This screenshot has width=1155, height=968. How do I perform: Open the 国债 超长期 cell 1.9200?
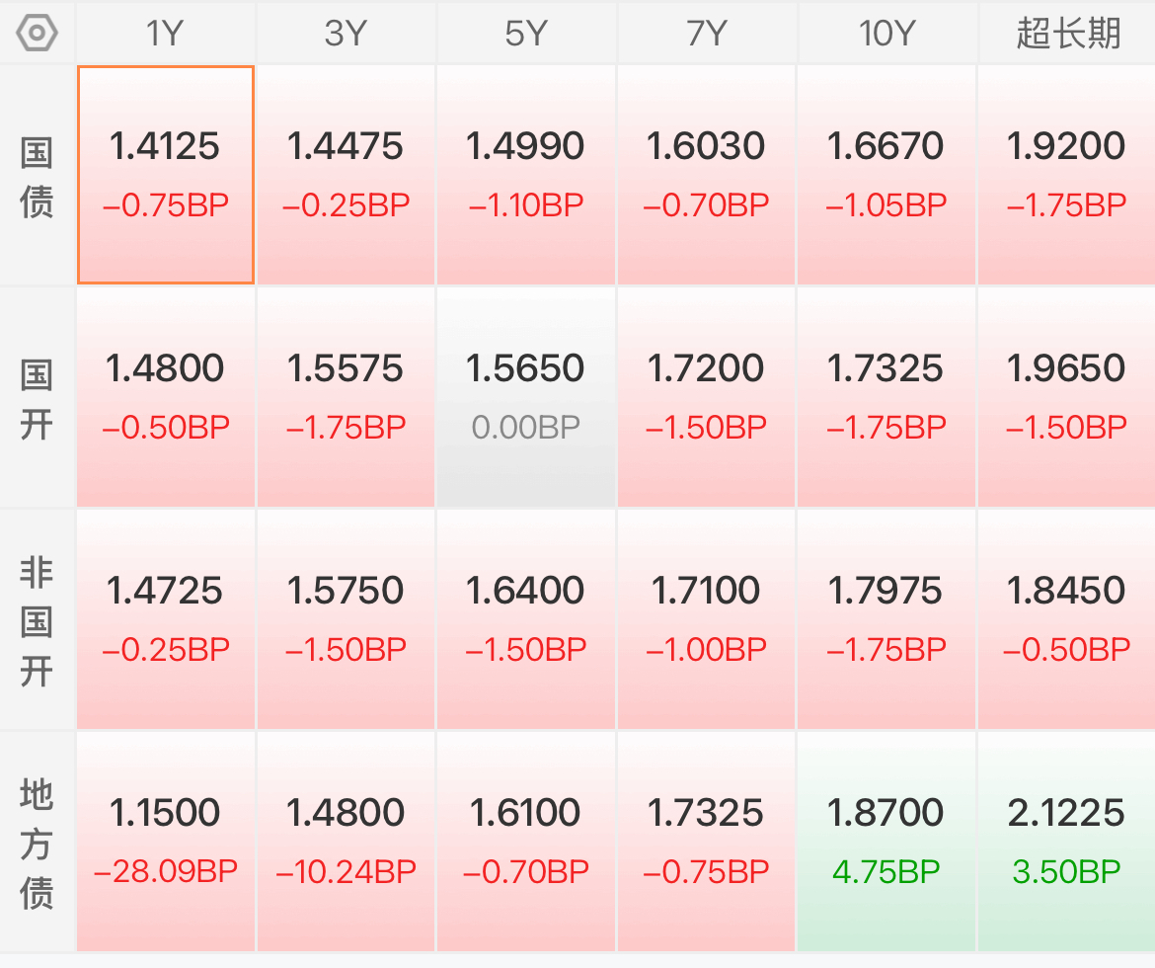(x=1067, y=175)
